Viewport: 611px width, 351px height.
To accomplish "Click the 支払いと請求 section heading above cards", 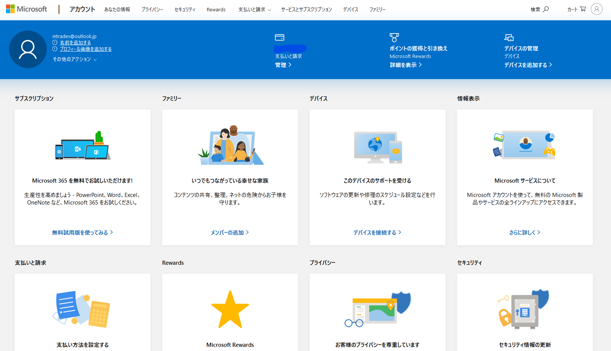I will (31, 262).
